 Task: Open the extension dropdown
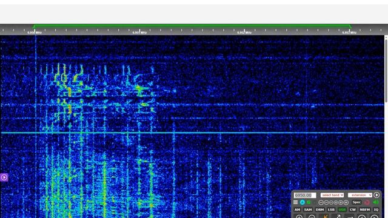[x=360, y=195]
